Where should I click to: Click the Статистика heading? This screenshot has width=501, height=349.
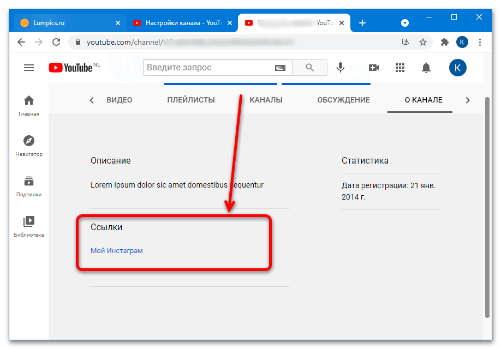[365, 160]
